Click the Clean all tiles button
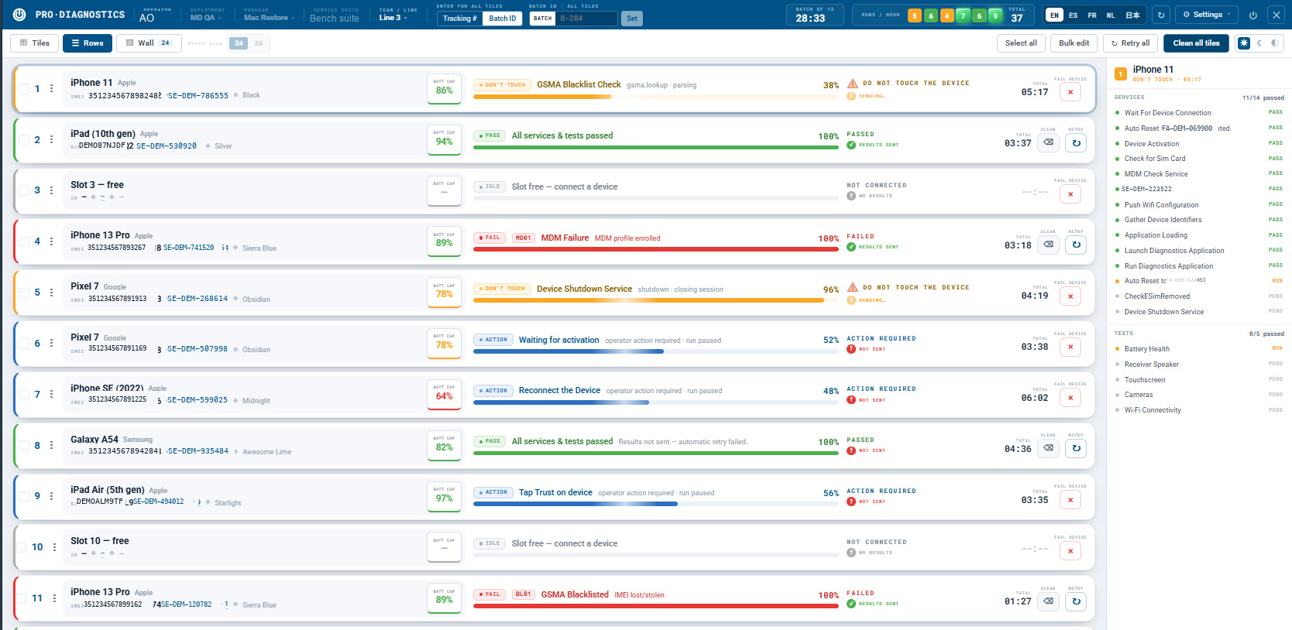Viewport: 1292px width, 630px height. [x=1196, y=43]
